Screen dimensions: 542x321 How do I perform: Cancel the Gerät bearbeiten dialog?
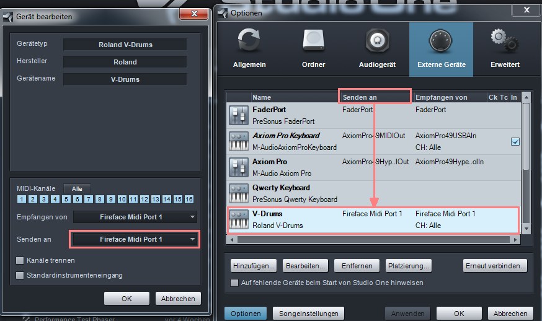click(x=178, y=299)
